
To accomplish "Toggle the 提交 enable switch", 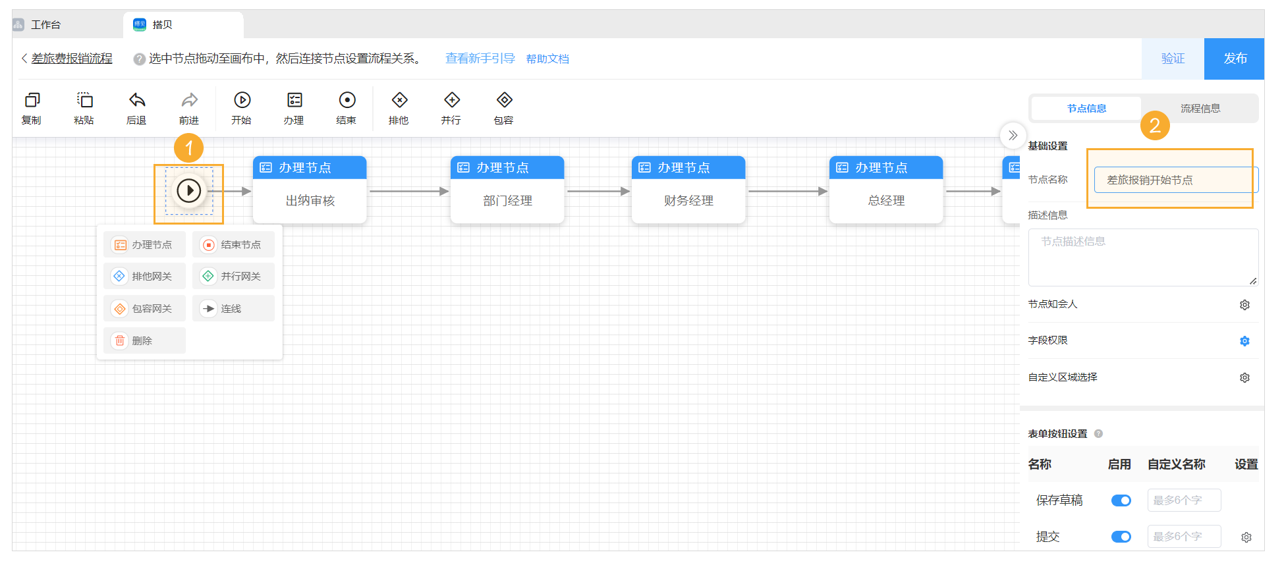I will tap(1121, 537).
